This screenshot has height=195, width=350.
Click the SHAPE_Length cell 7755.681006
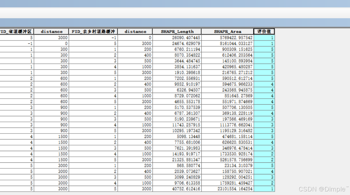(x=177, y=142)
